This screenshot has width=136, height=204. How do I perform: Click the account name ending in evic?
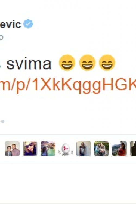[x=10, y=24]
